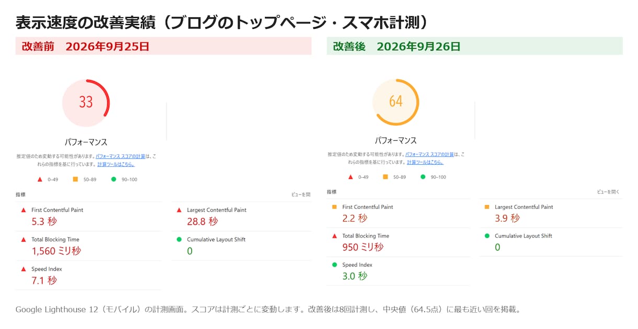Click the Speed Index label in 改善前 panel

pos(47,269)
